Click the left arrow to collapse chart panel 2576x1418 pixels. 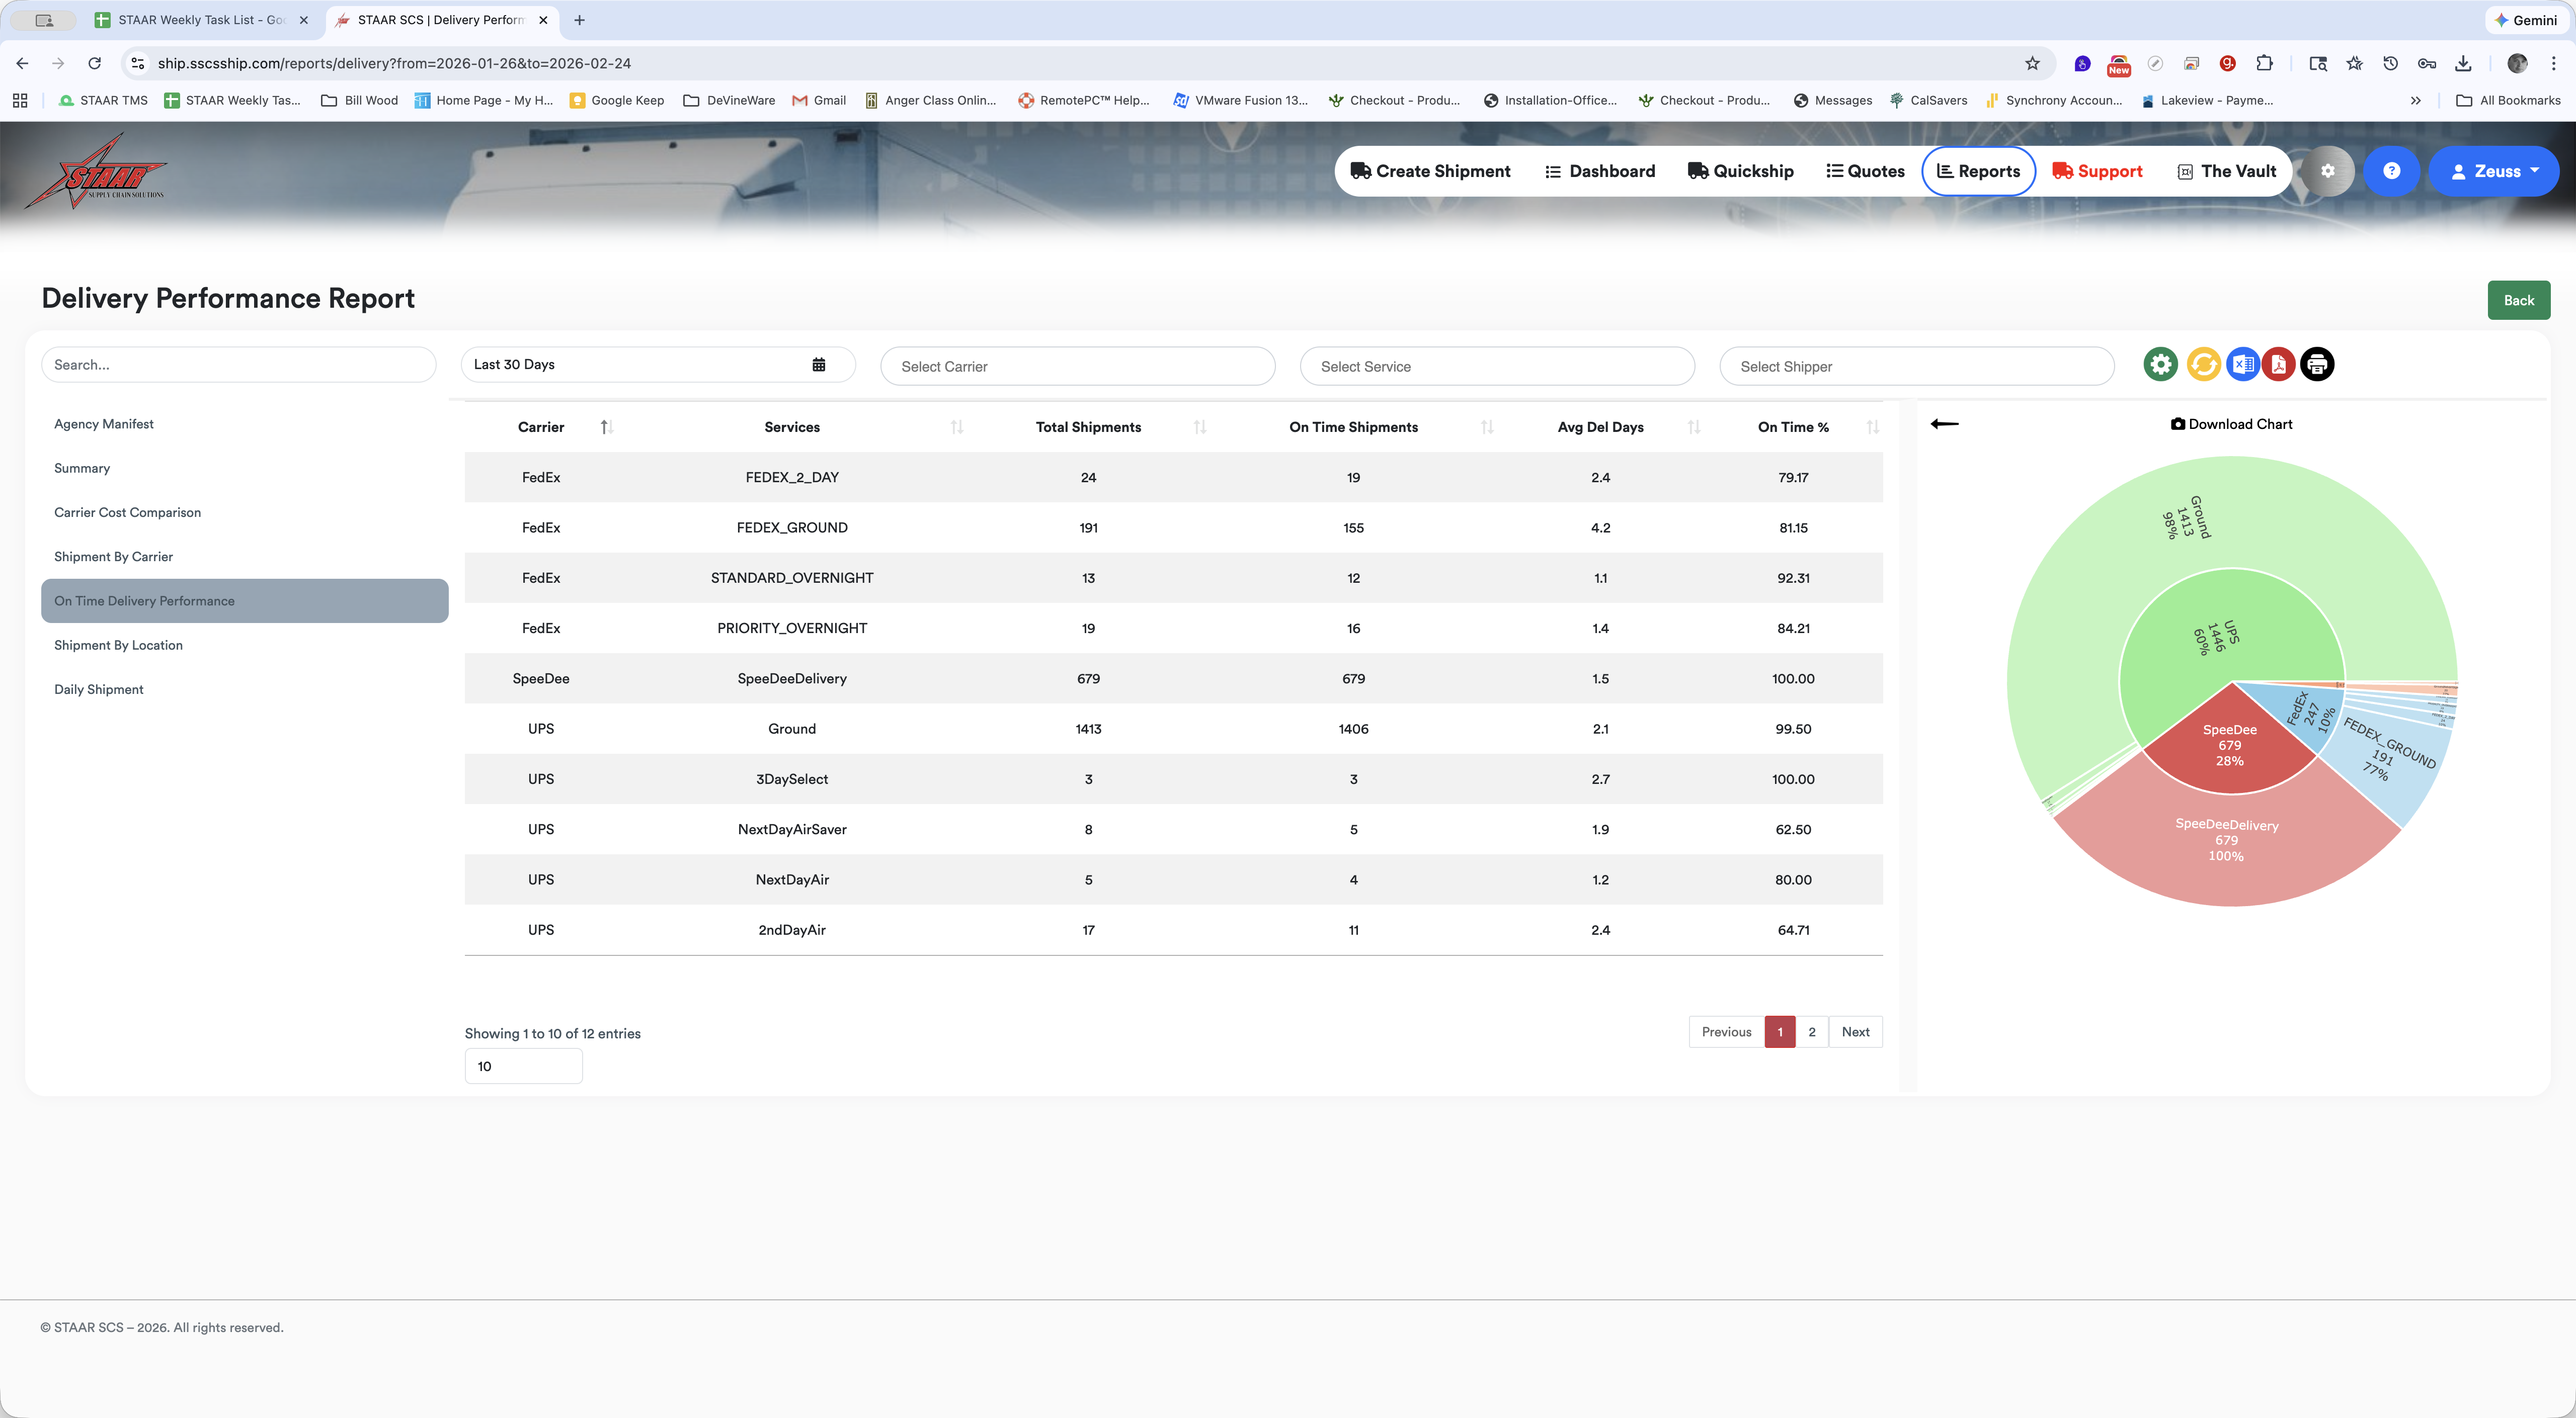(x=1944, y=424)
